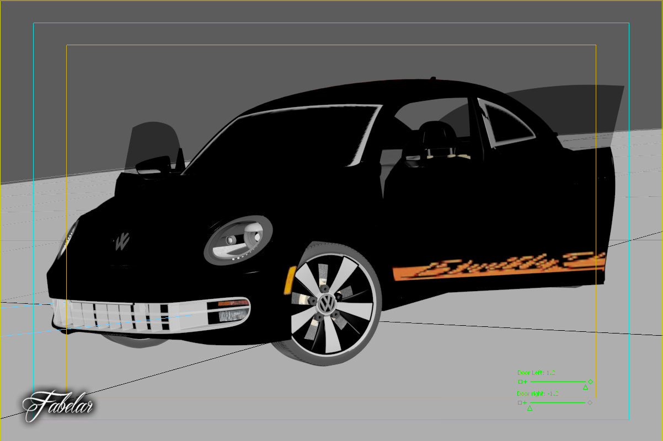Click the Door right slider width diamond
The image size is (663, 441).
point(590,402)
